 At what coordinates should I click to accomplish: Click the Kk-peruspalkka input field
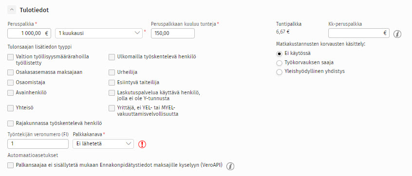(x=358, y=34)
